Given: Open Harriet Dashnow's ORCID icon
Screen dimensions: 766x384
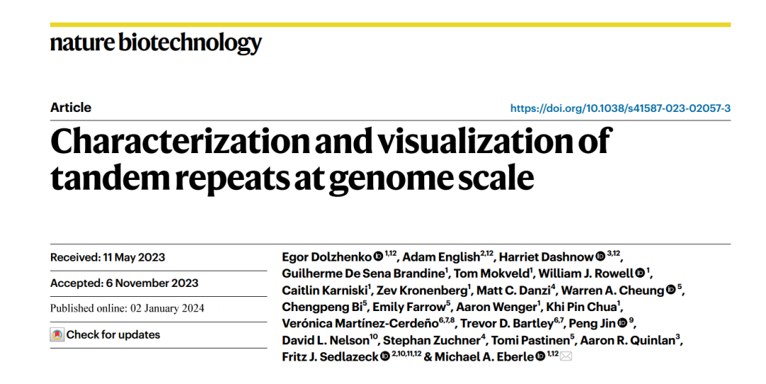Looking at the screenshot, I should [x=601, y=256].
